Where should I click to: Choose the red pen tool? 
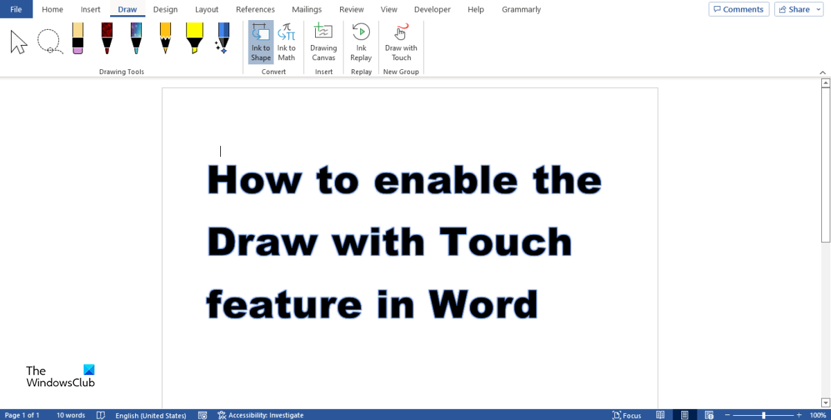[x=107, y=40]
